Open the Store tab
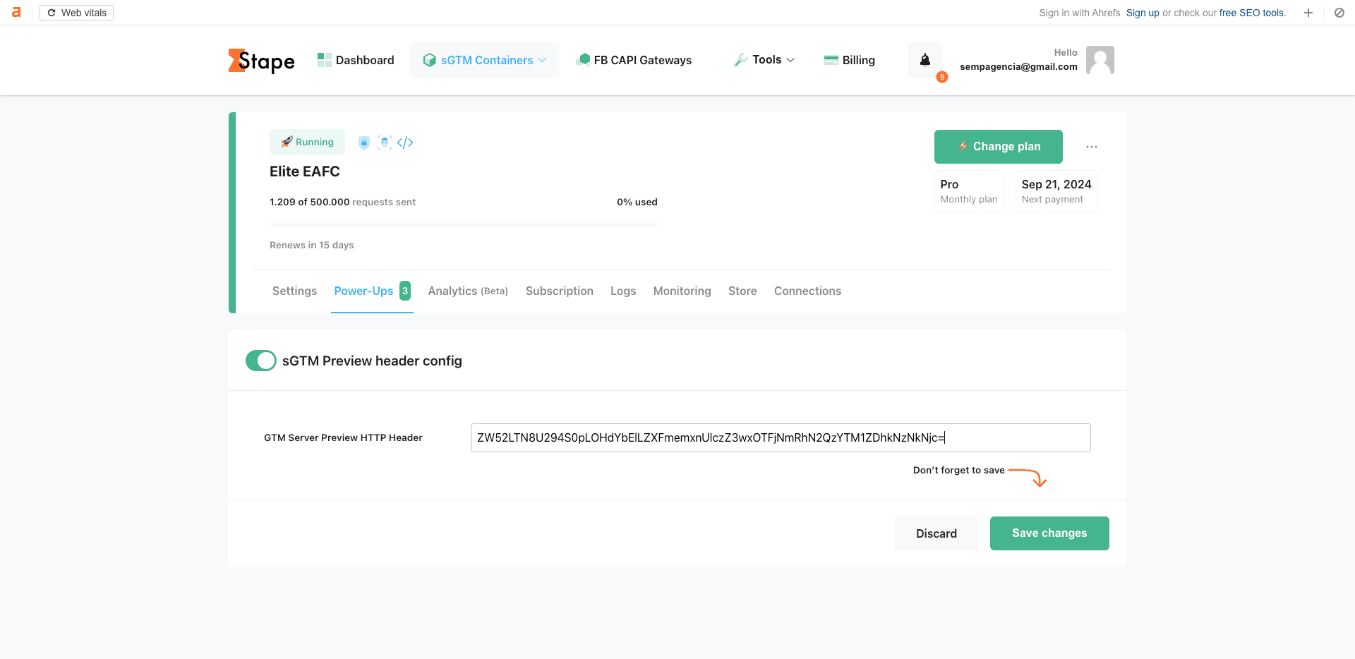The height and width of the screenshot is (659, 1355). (x=742, y=291)
